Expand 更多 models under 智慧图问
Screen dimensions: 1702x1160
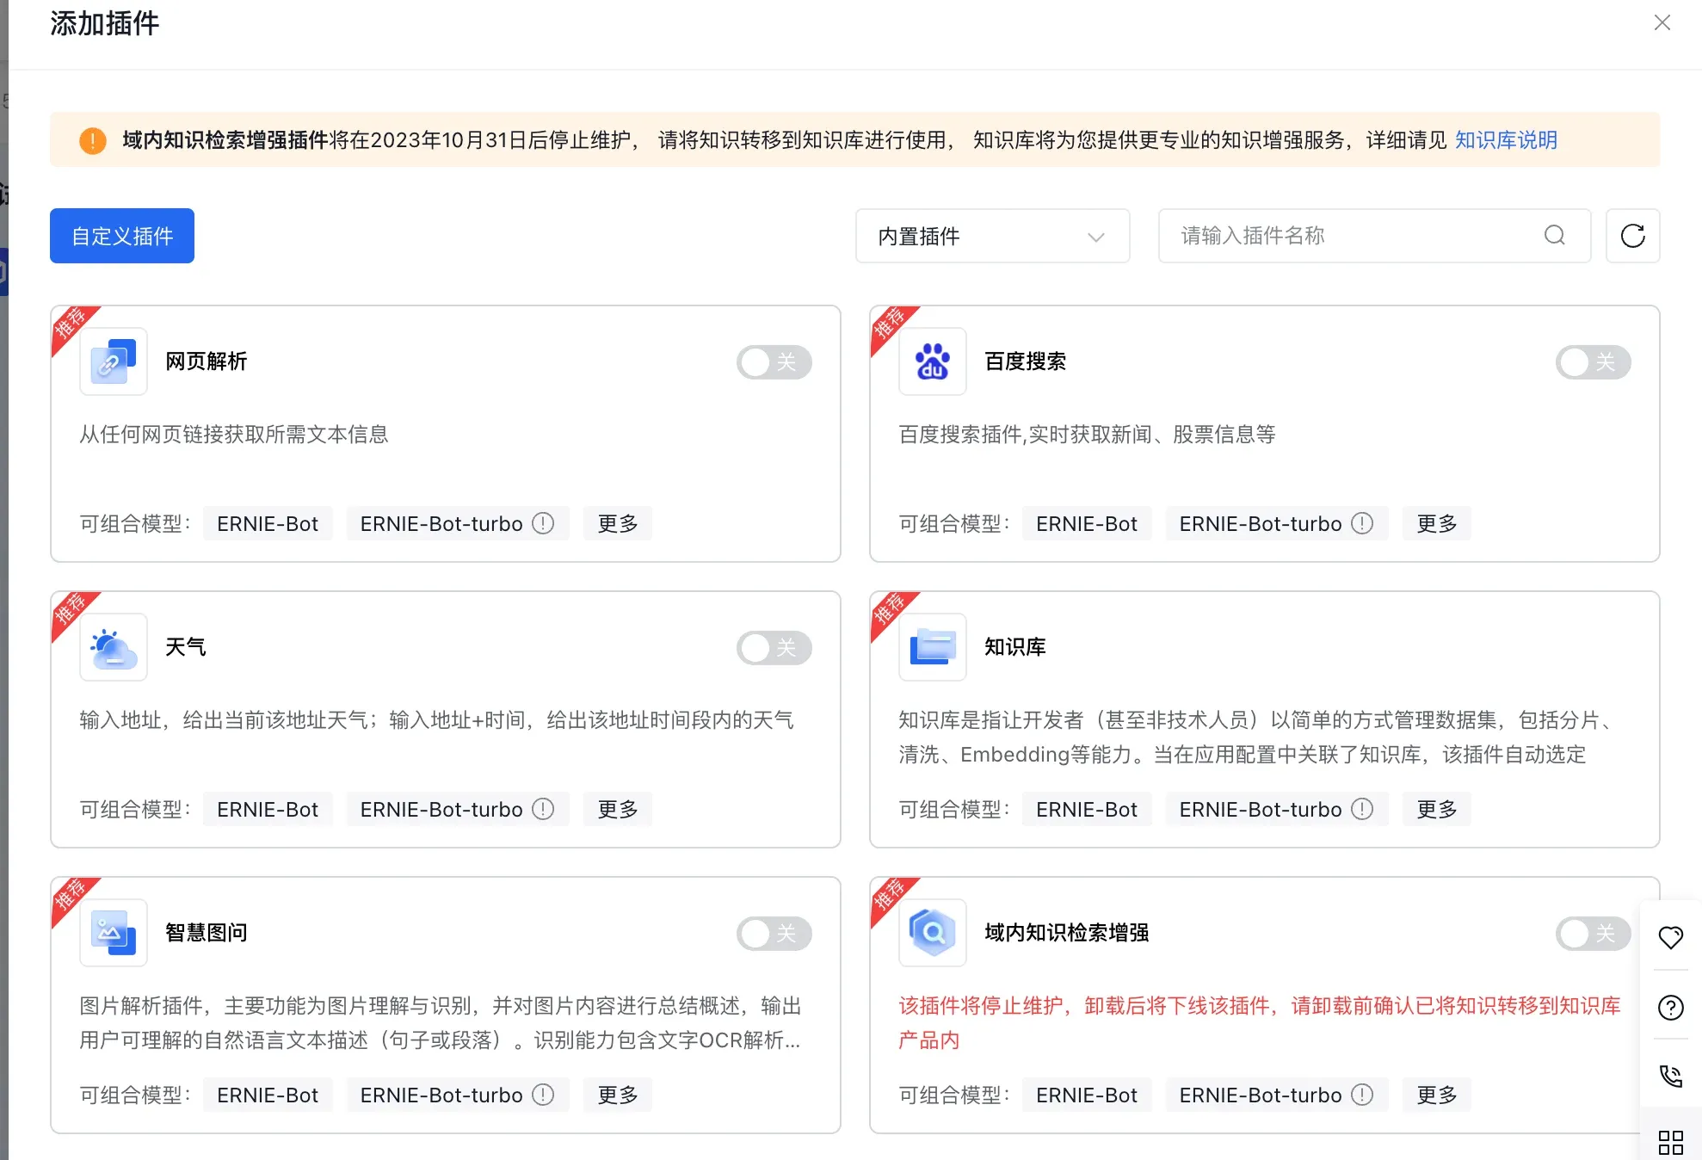coord(617,1095)
